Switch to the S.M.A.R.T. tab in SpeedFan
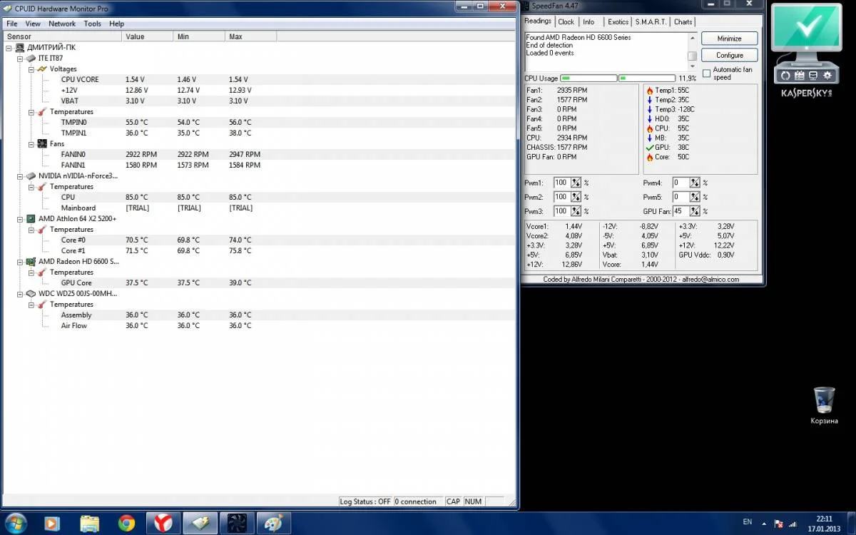 tap(651, 22)
